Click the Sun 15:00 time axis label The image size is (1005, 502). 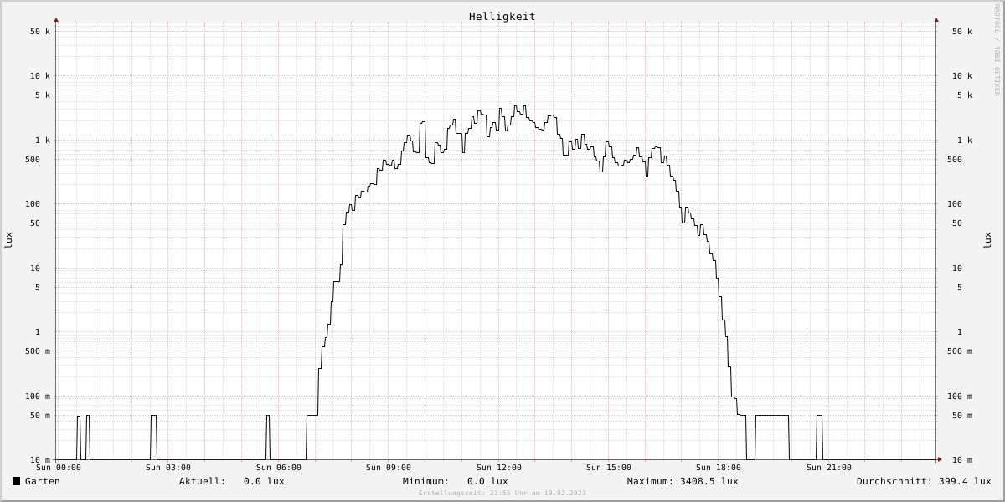[x=609, y=468]
